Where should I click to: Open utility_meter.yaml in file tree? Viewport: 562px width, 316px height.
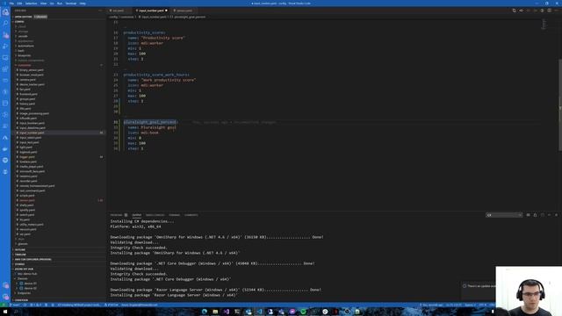32,225
